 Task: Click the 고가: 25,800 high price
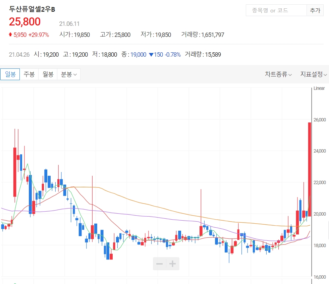(115, 35)
